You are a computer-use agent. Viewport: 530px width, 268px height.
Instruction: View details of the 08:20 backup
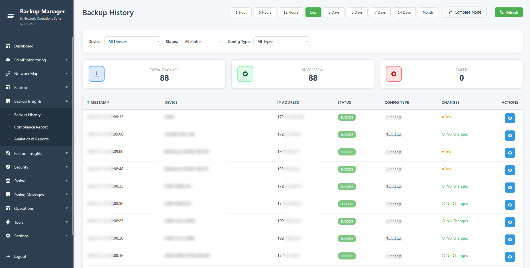coord(510,240)
